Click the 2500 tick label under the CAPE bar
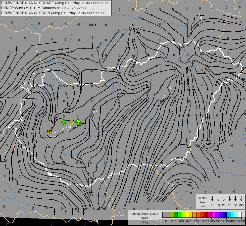Viewport: 246px width, 226px height. pos(226,221)
